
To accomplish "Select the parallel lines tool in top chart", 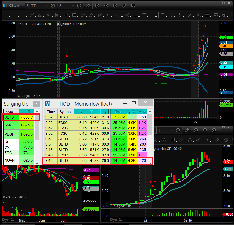I will (119, 15).
